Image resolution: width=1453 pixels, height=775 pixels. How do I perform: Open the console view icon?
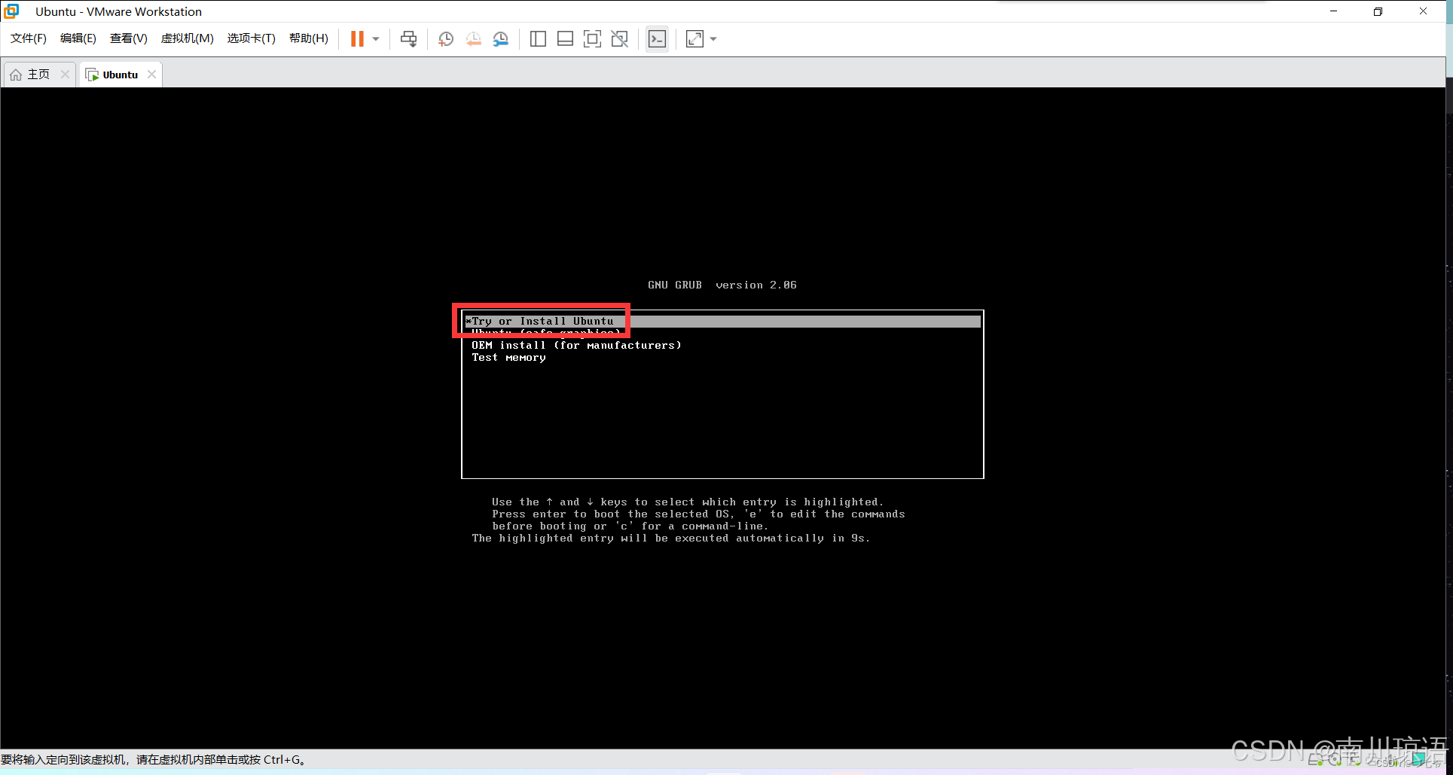[x=657, y=38]
